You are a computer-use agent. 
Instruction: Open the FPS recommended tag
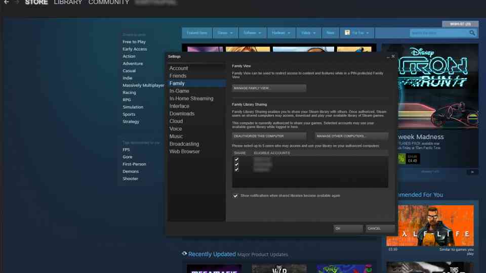126,150
